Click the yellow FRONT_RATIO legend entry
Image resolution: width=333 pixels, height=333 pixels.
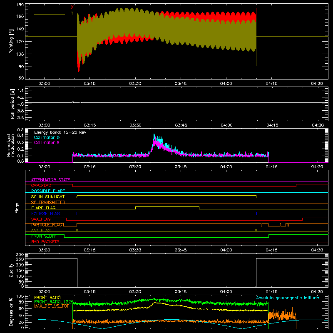click(x=47, y=298)
